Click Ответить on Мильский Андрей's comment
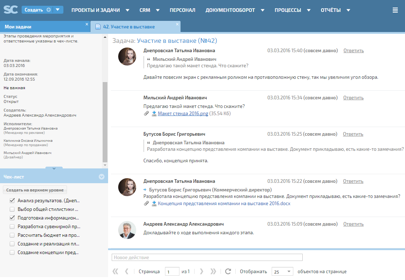The height and width of the screenshot is (280, 405). pyautogui.click(x=353, y=98)
